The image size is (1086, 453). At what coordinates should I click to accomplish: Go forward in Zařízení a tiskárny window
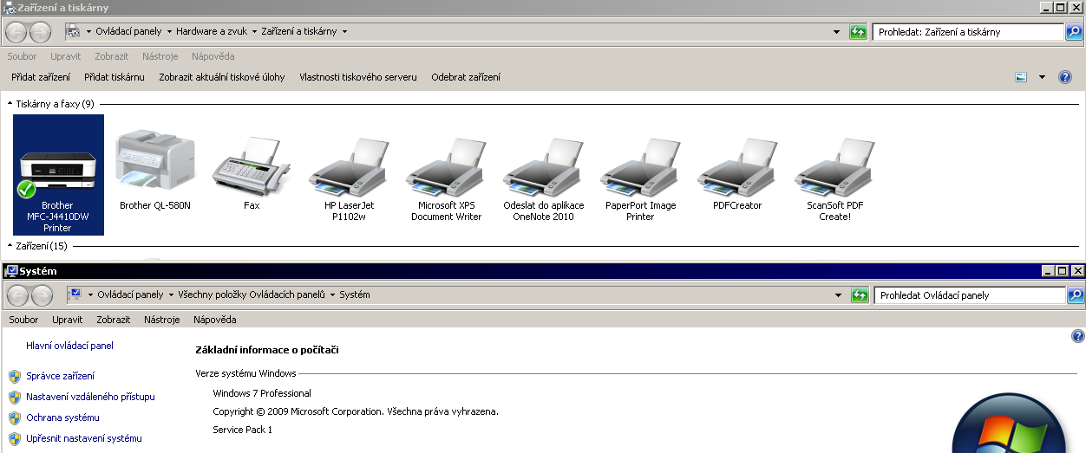pos(40,32)
